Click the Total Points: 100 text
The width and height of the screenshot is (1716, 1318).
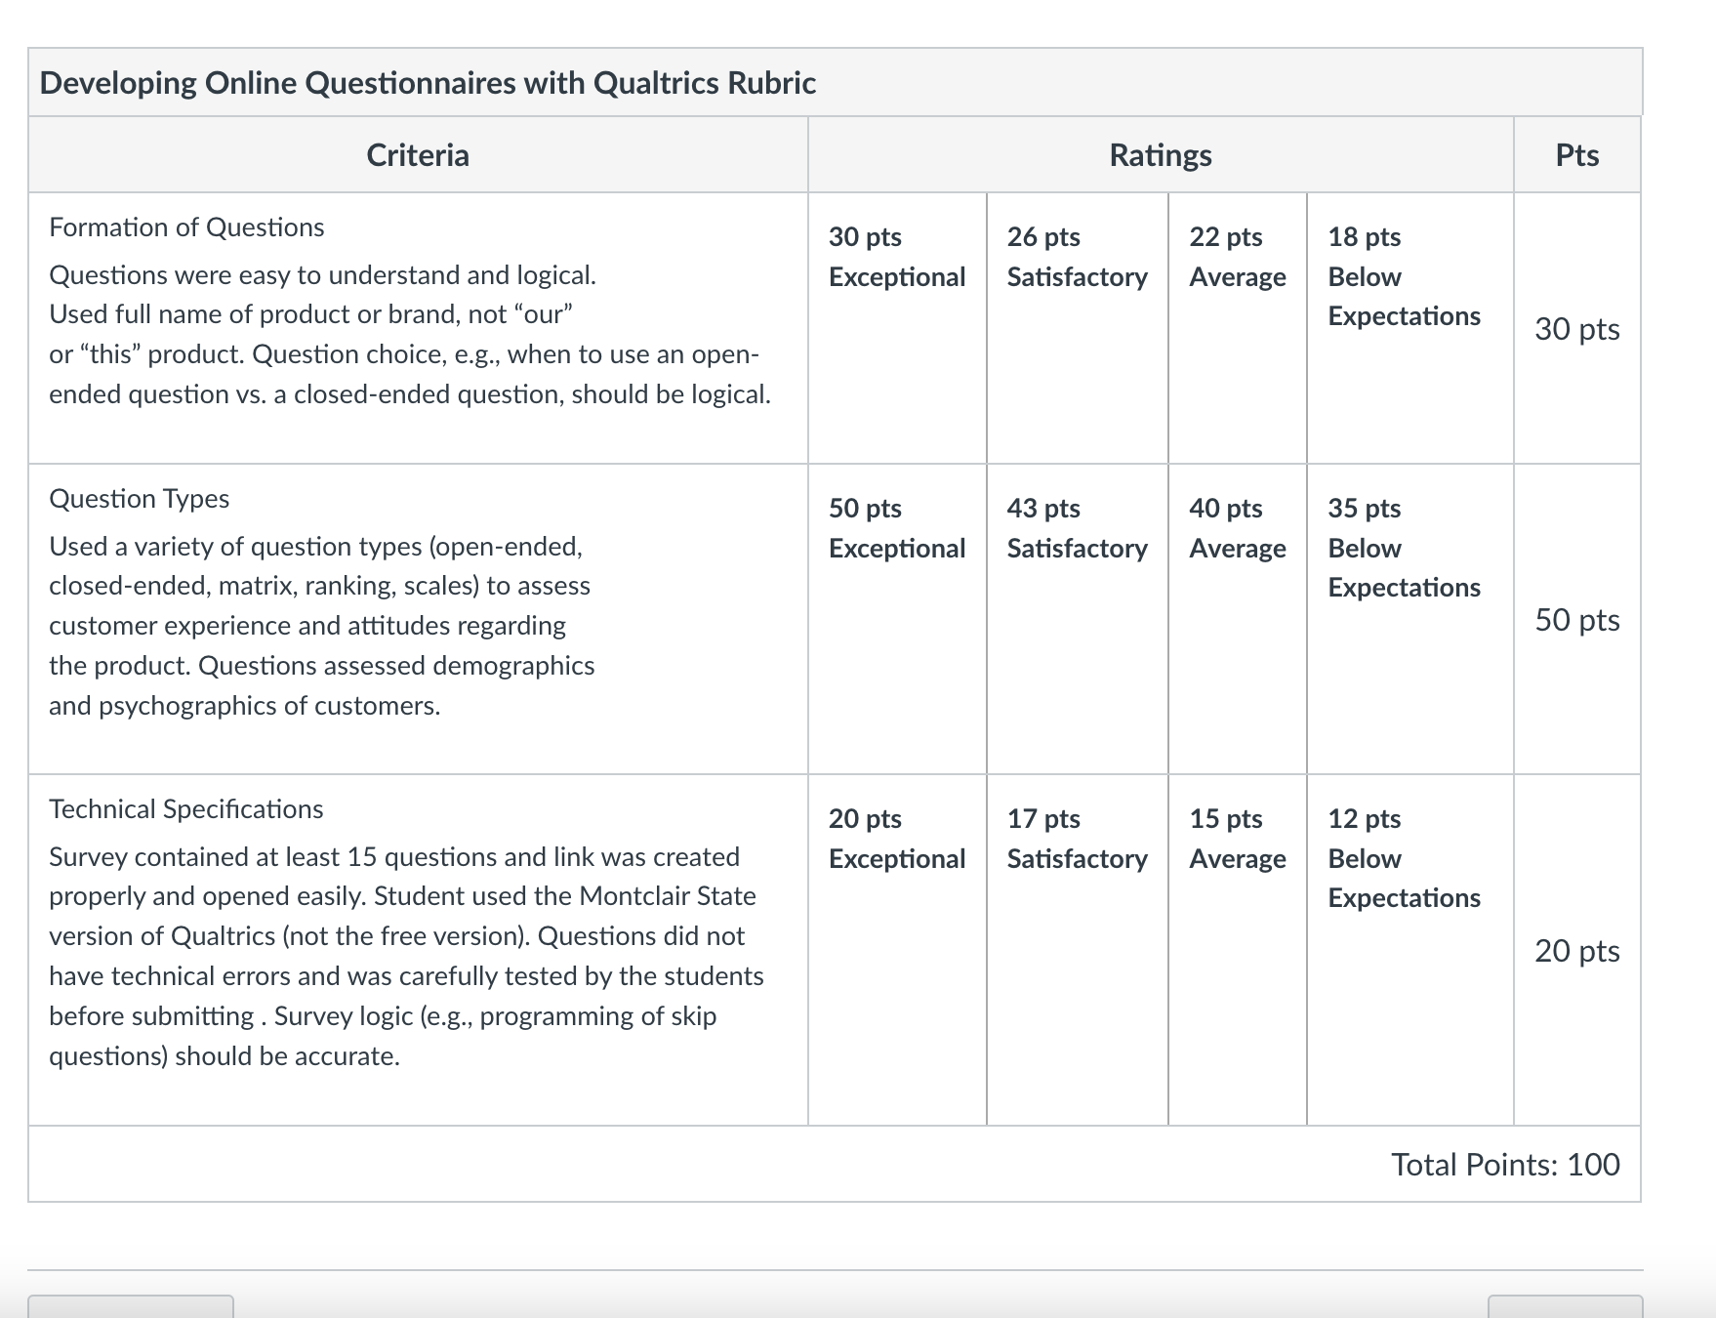click(1505, 1164)
